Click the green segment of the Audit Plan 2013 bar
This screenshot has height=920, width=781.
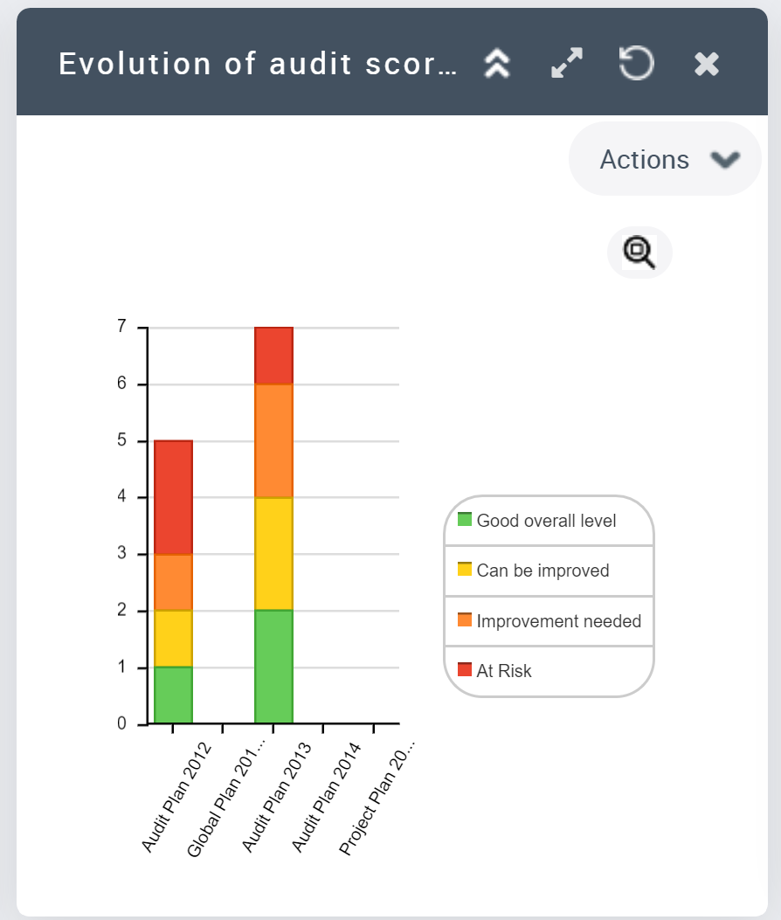coord(273,666)
